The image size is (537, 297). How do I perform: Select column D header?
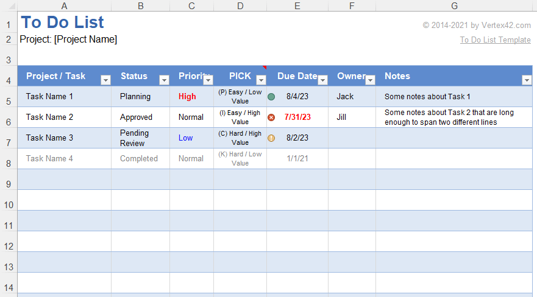click(x=240, y=6)
